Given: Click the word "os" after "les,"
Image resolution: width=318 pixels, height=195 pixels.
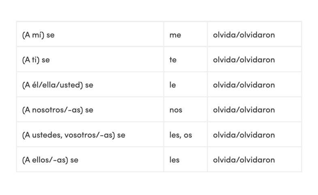Looking at the screenshot, I should click(x=188, y=135).
